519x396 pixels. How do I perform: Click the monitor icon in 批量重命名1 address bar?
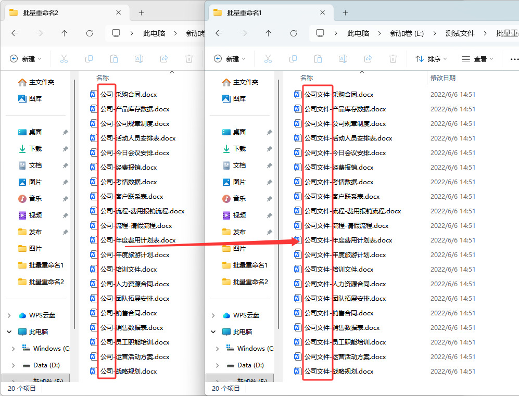(x=320, y=33)
